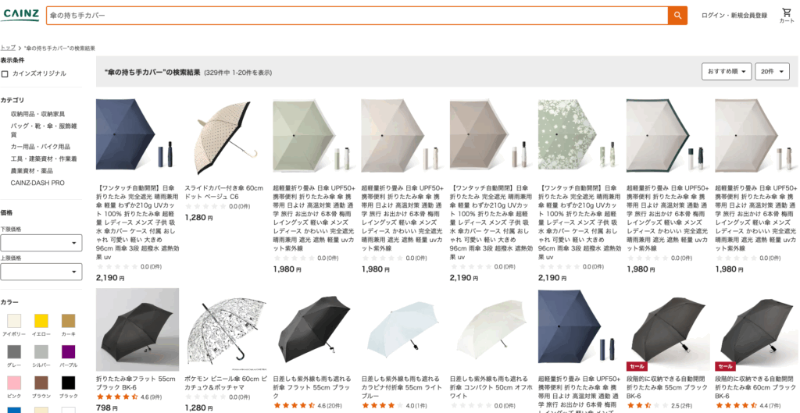The width and height of the screenshot is (800, 413).
Task: Select the カー用品・バイク用品 category
Action: coord(41,147)
